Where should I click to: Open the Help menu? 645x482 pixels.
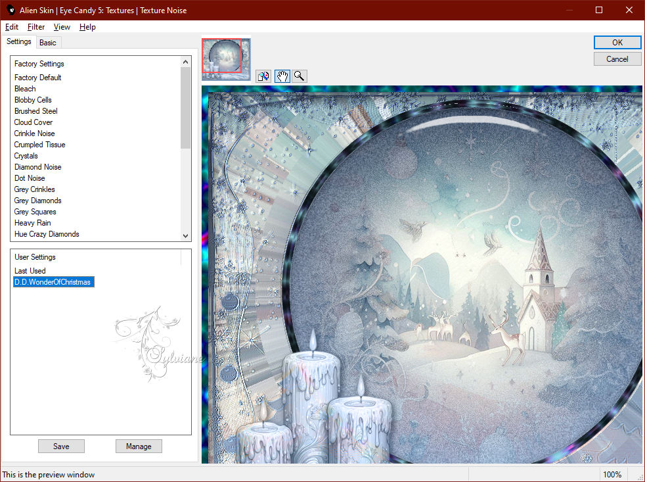[x=87, y=27]
